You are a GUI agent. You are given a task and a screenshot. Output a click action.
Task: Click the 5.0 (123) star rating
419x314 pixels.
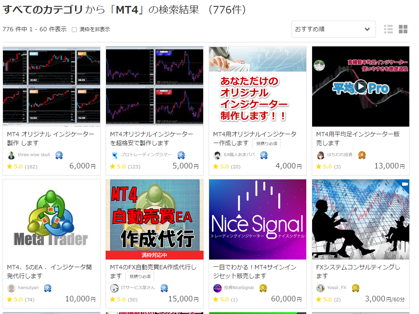pos(125,167)
